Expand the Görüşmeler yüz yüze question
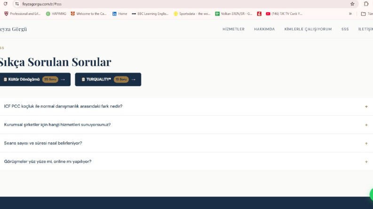373x209 pixels. tap(186, 161)
